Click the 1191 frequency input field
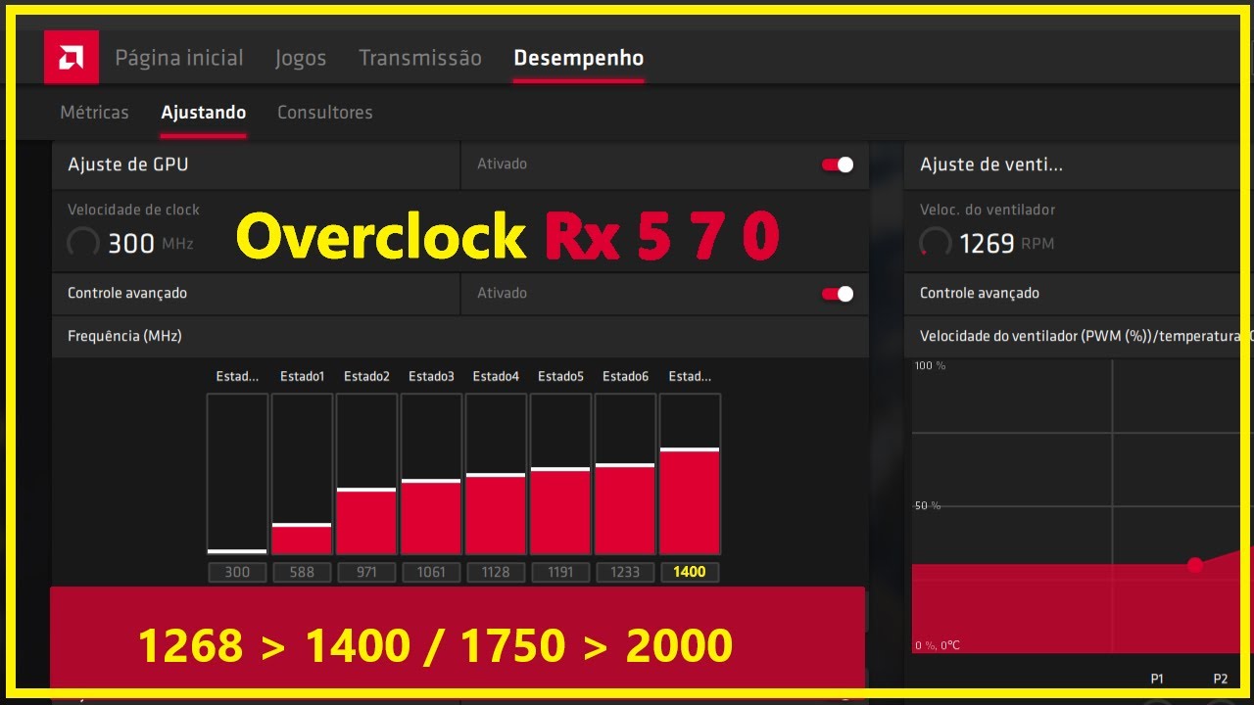Screen dimensions: 1254x705 560,572
